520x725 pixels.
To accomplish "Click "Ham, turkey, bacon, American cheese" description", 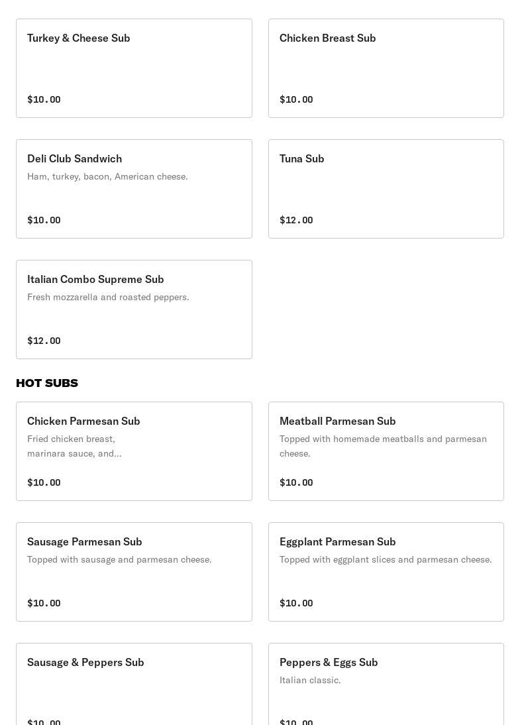I will click(107, 176).
